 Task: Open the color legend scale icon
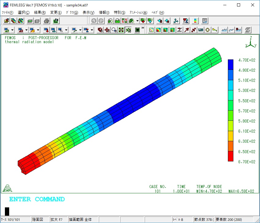[196, 21]
